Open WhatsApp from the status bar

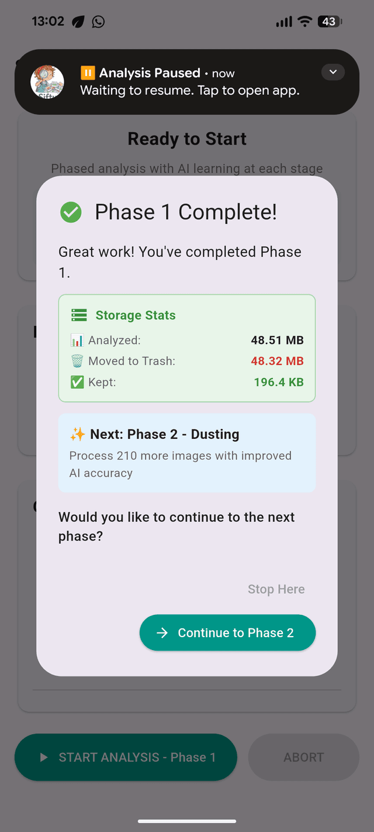pyautogui.click(x=98, y=22)
